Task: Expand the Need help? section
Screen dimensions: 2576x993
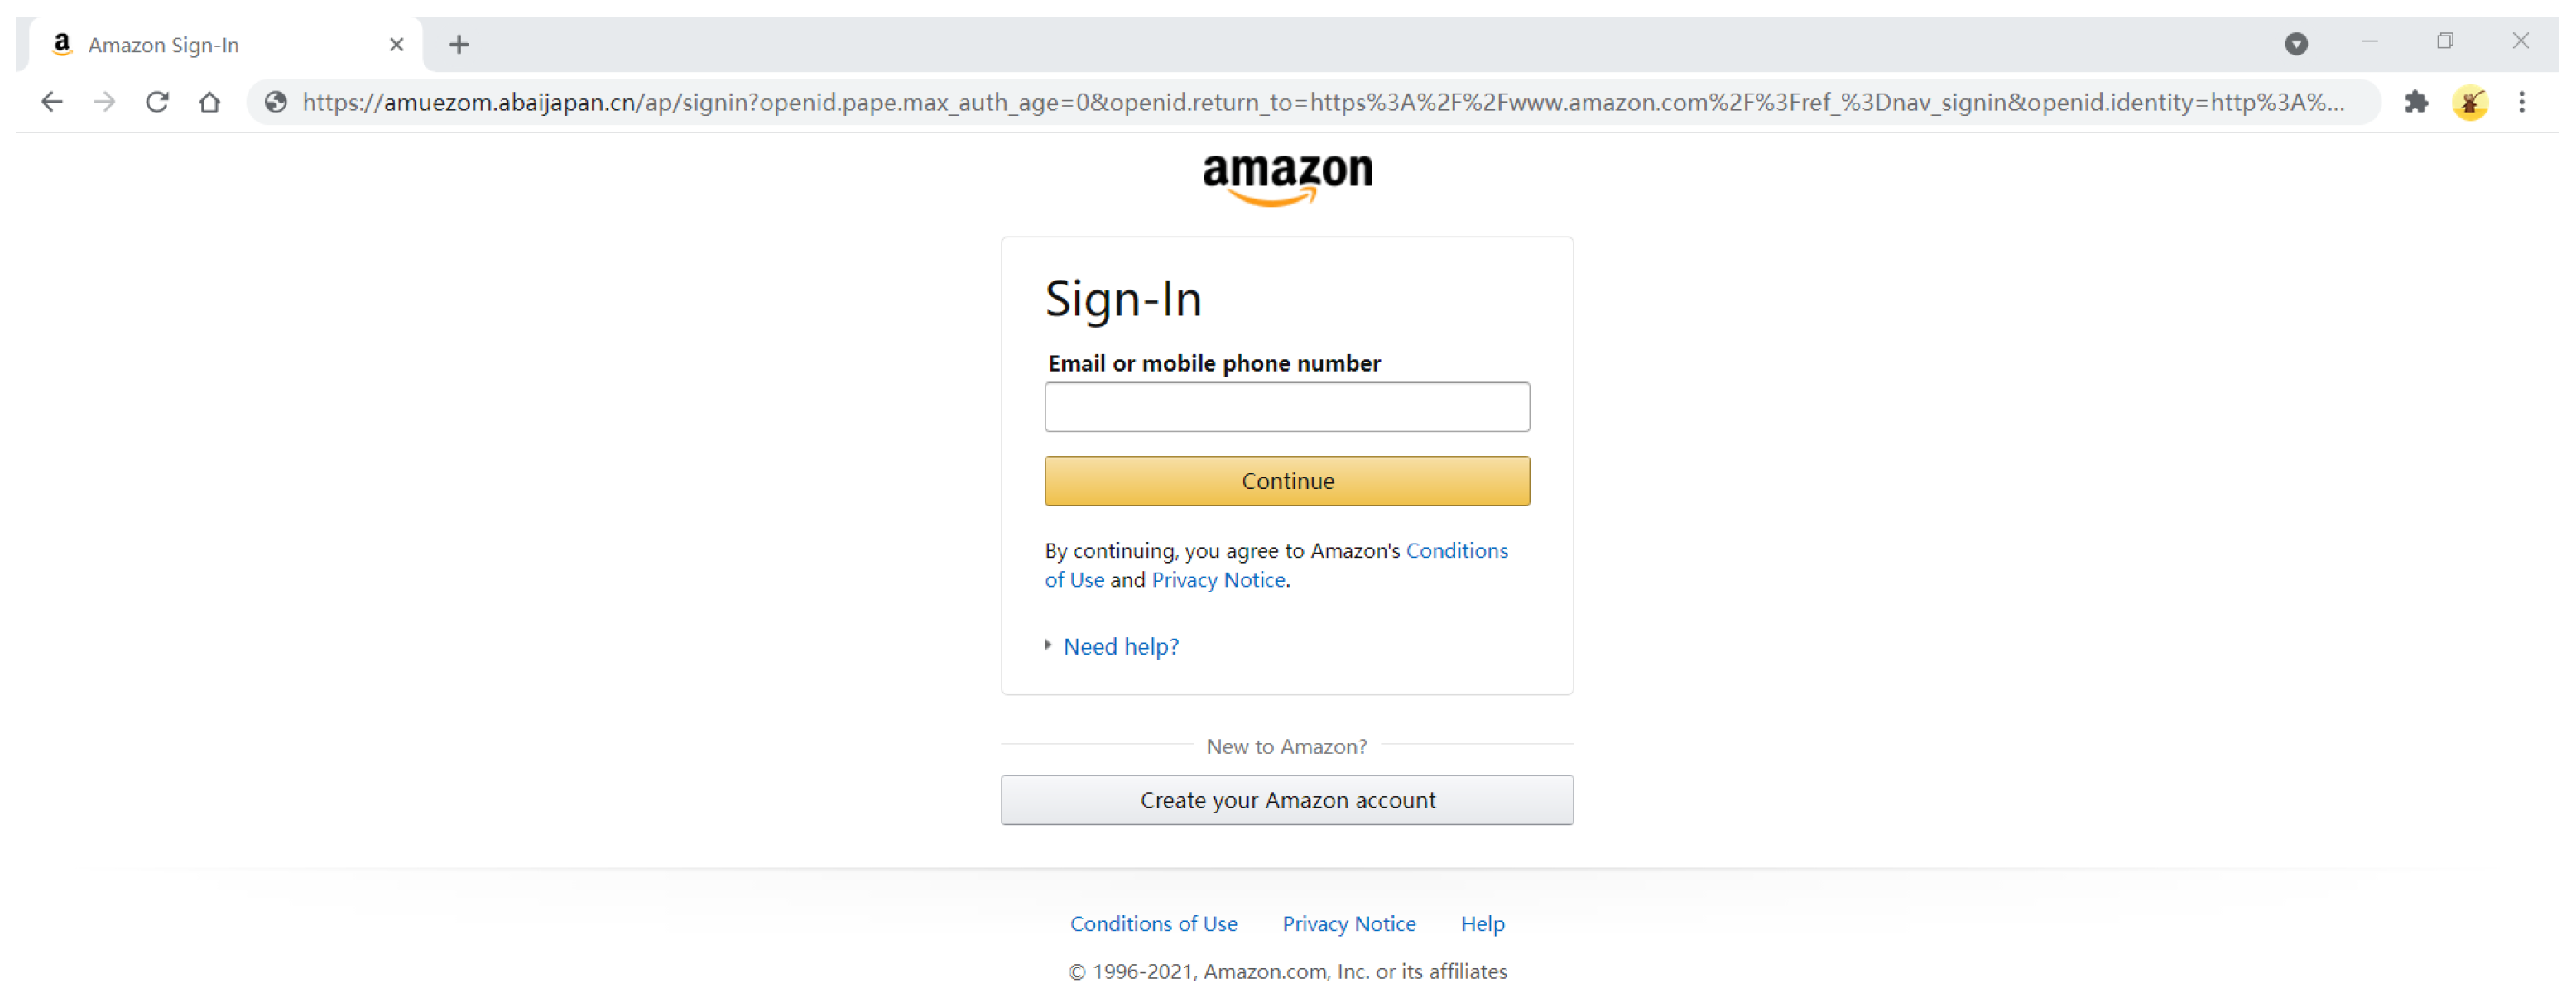Action: (1120, 646)
